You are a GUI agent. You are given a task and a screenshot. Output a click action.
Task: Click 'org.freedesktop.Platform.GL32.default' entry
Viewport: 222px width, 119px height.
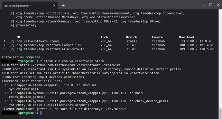point(50,49)
